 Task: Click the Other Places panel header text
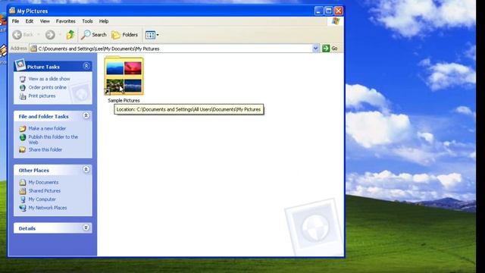pyautogui.click(x=33, y=171)
